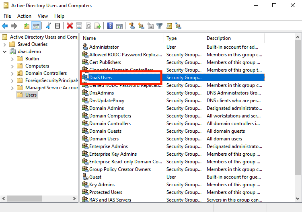Open the Help menu

[x=59, y=16]
